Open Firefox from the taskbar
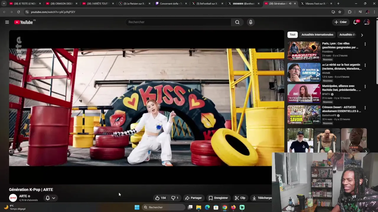Viewport: 378px width, 212px height. [233, 207]
